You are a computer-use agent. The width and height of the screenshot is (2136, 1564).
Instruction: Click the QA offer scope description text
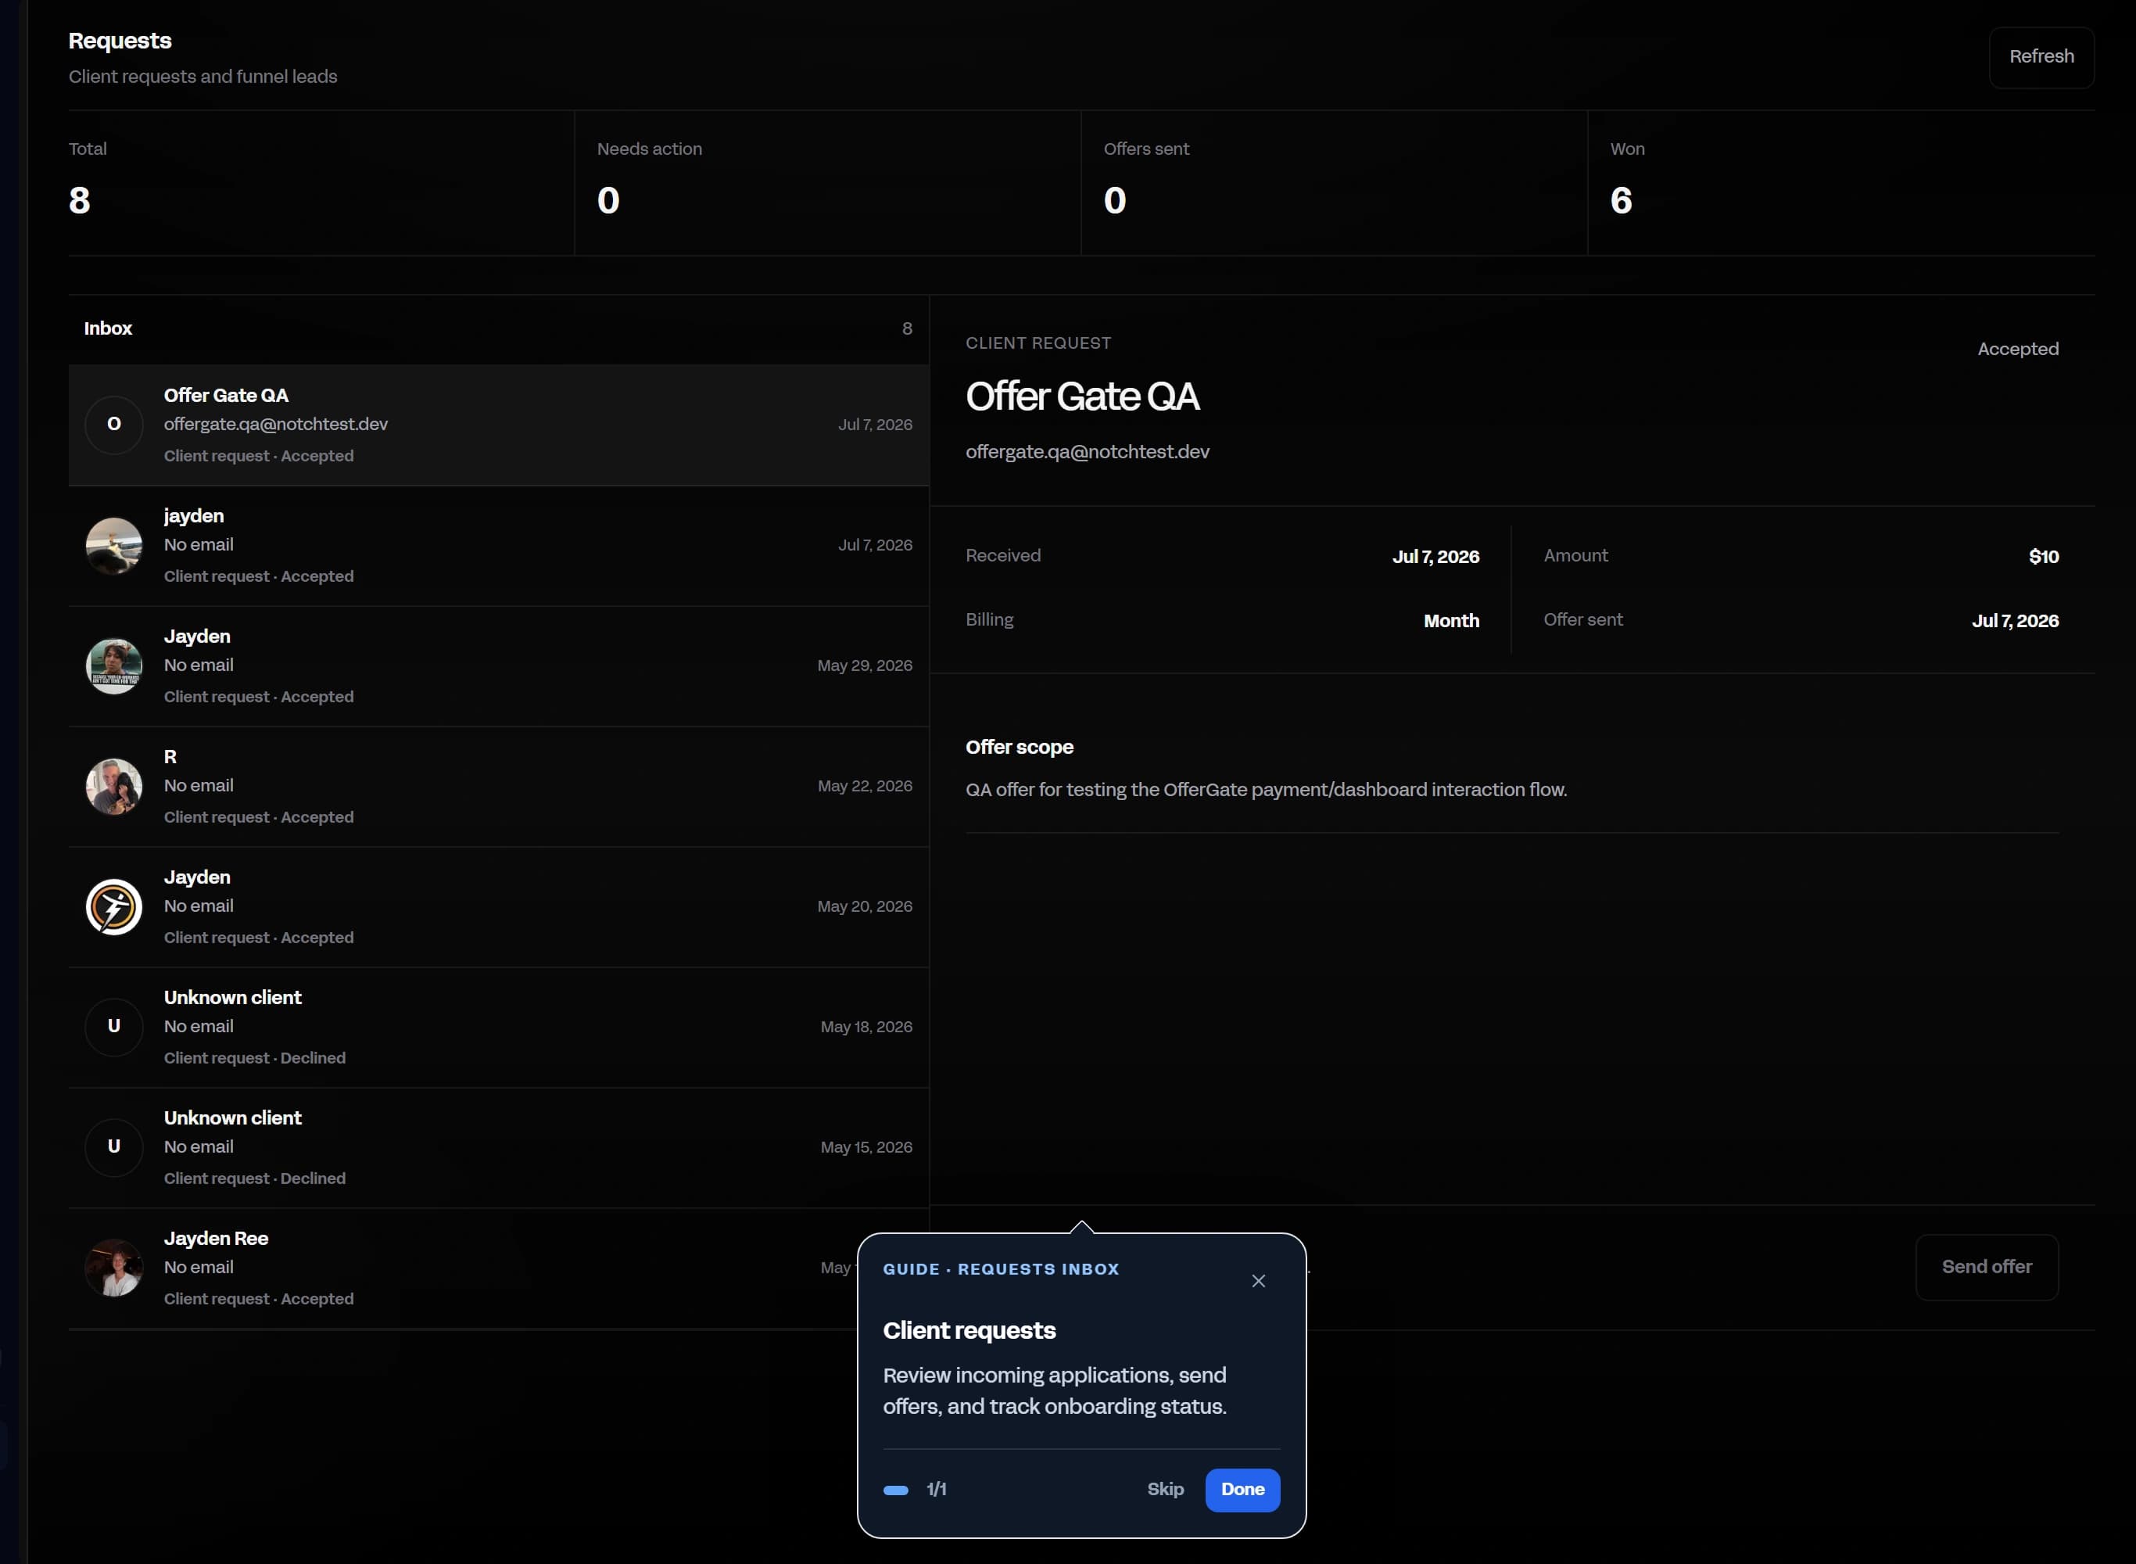pyautogui.click(x=1267, y=790)
